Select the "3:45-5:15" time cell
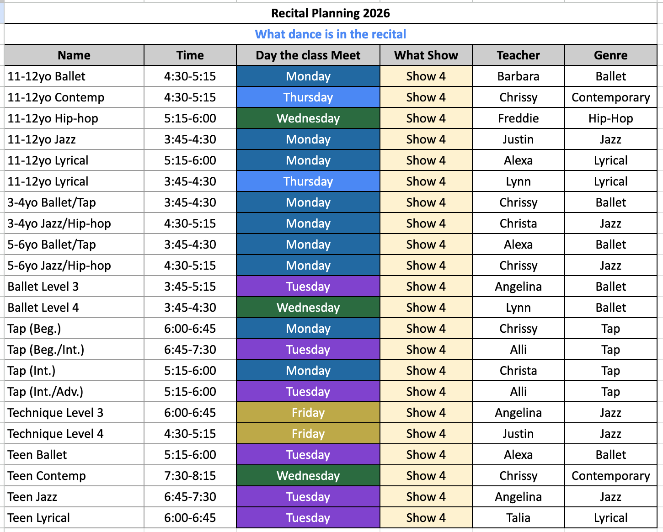This screenshot has width=663, height=532. (x=190, y=287)
